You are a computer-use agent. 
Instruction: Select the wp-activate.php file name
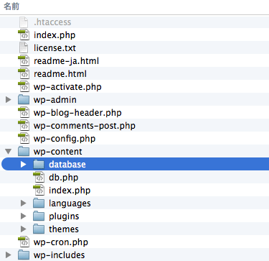click(x=67, y=87)
